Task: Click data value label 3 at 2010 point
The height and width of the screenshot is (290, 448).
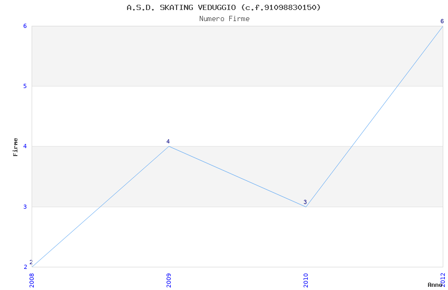Action: point(305,202)
